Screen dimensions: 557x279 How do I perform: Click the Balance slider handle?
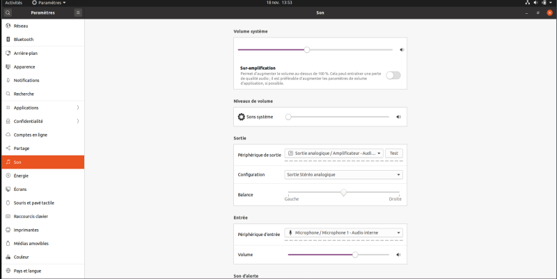343,193
